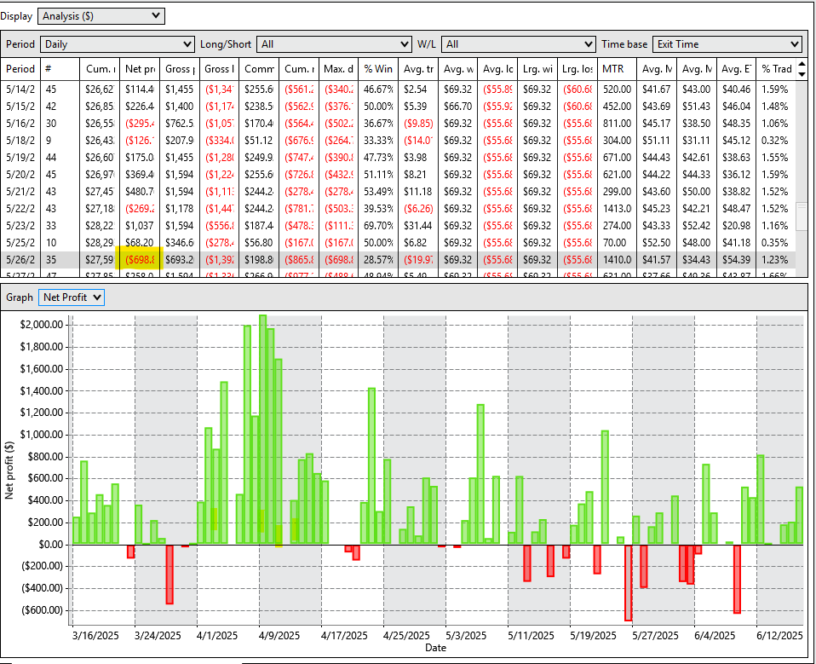Select the 5/21/2 period row

398,192
